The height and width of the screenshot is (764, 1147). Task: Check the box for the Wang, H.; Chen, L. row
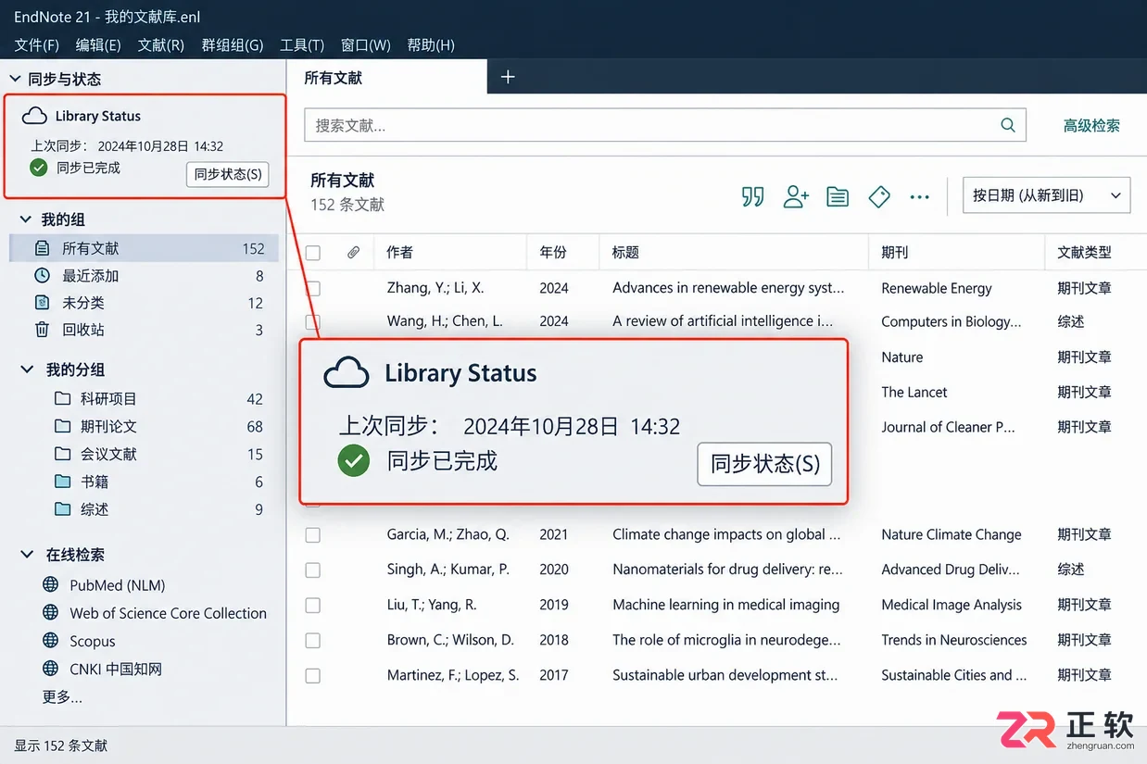(x=313, y=321)
